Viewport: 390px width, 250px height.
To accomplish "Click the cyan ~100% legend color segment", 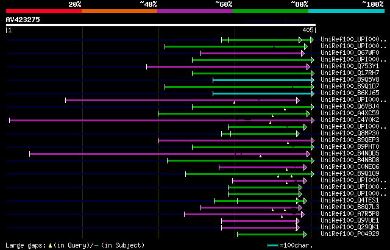I will click(x=347, y=11).
